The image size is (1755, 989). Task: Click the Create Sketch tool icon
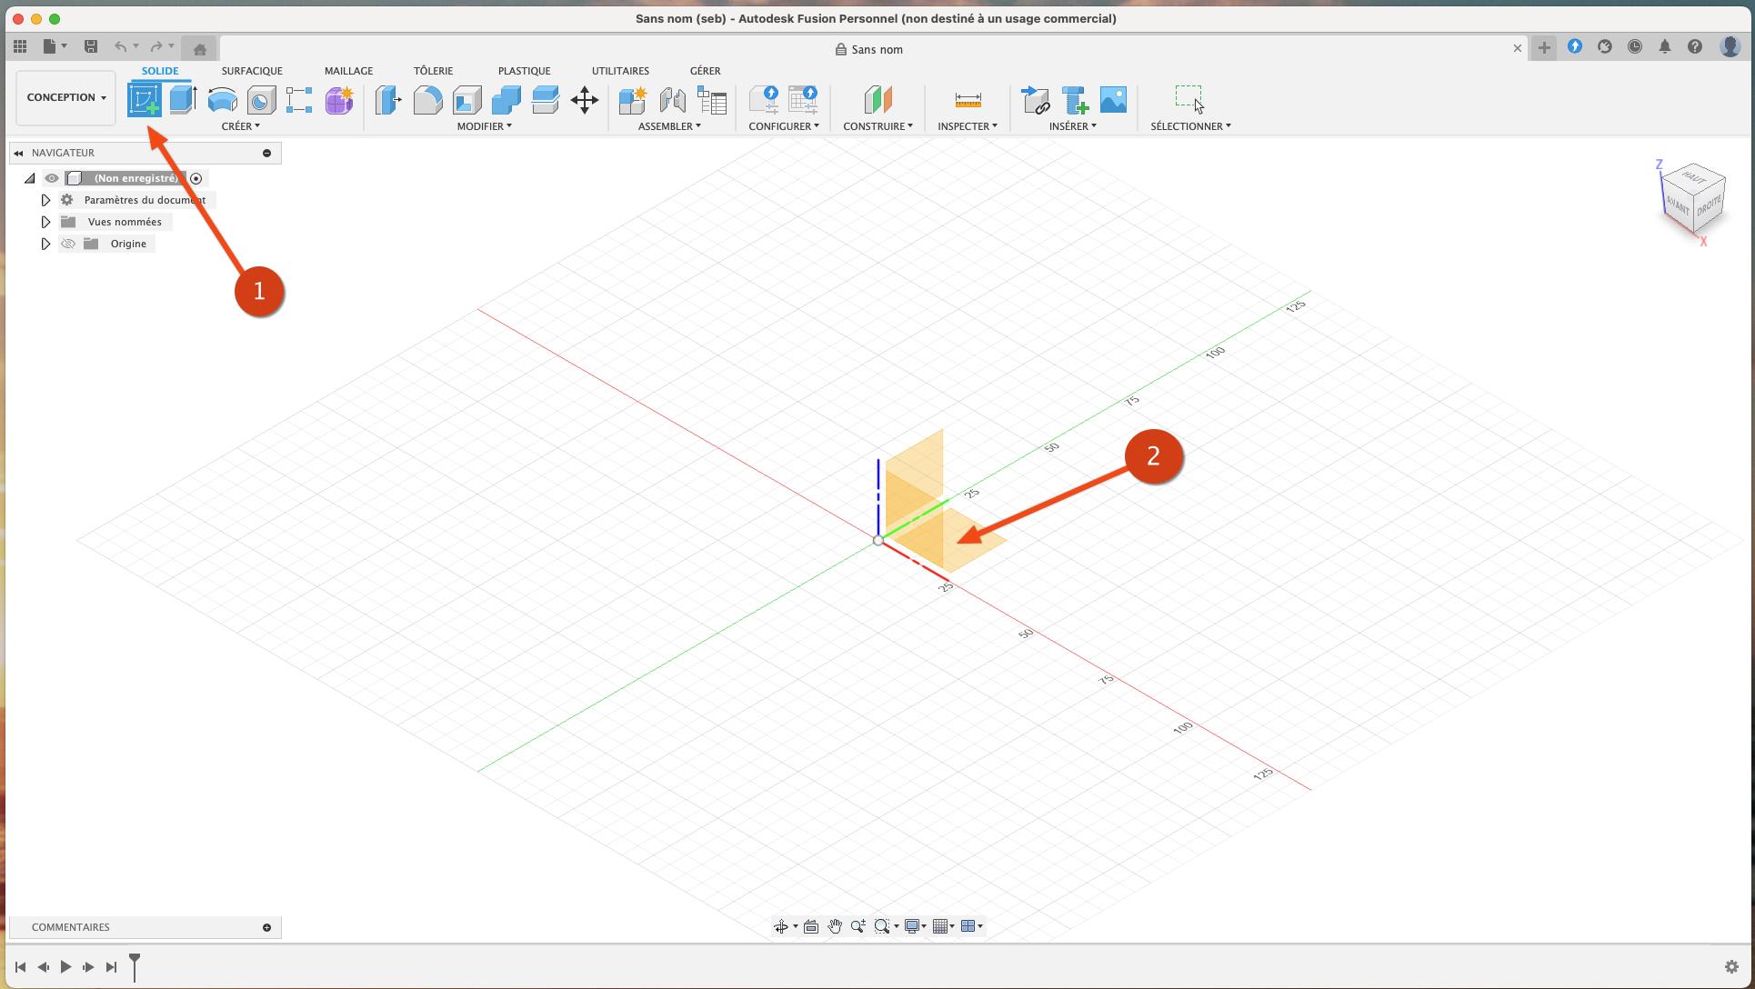pyautogui.click(x=144, y=99)
